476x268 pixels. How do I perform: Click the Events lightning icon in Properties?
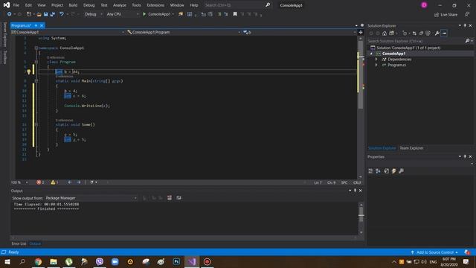393,171
